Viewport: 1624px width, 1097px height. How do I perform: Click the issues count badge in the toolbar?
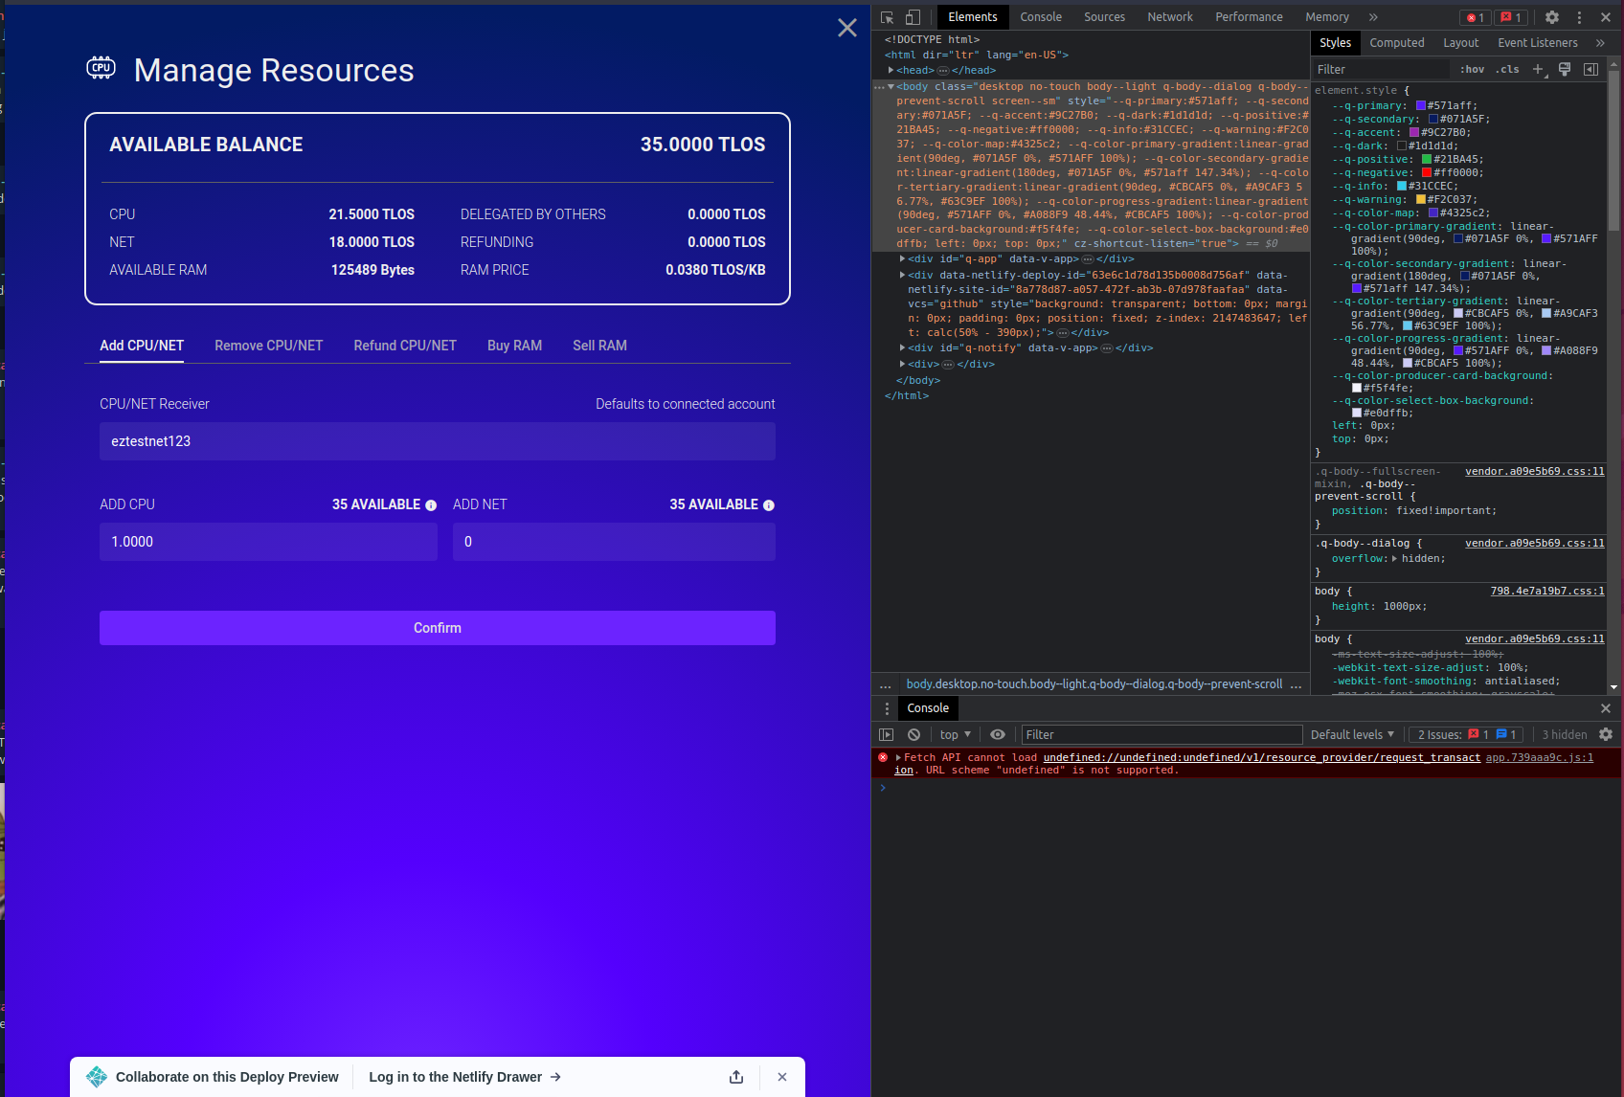(x=1512, y=17)
